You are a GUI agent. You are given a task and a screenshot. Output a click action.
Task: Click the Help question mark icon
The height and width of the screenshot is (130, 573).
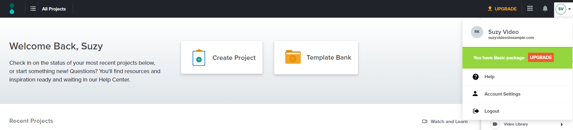[x=476, y=77]
